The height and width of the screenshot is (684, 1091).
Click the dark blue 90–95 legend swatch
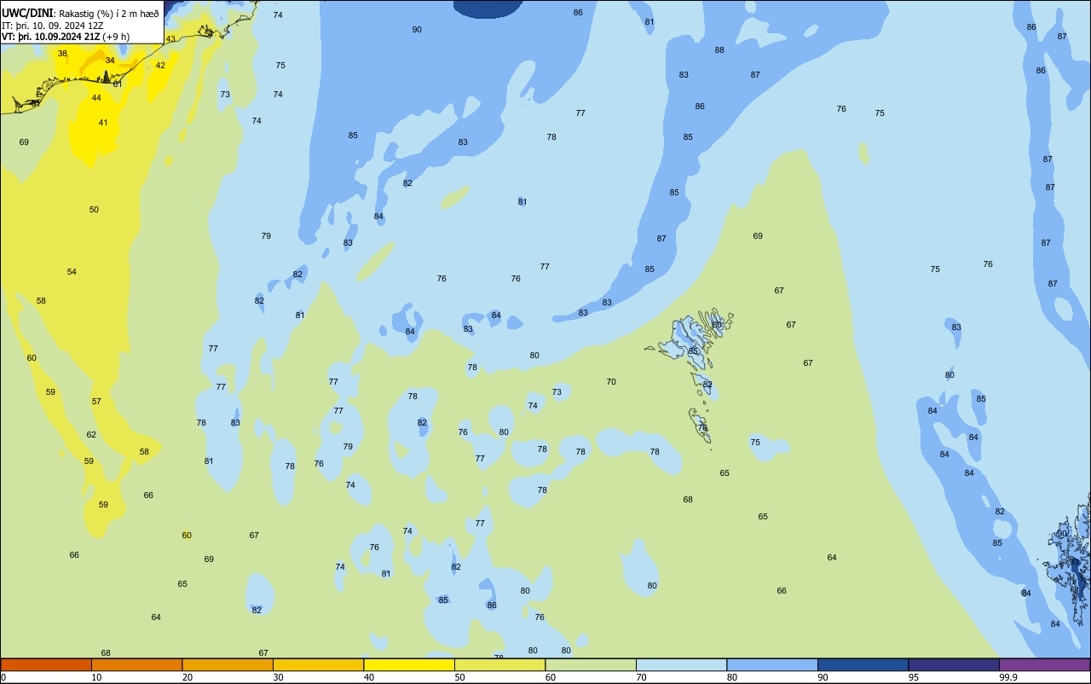pos(863,664)
